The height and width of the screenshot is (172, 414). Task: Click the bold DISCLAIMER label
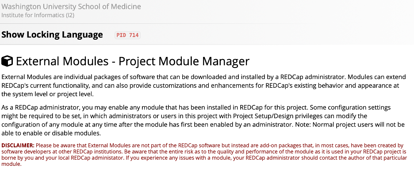[18, 146]
